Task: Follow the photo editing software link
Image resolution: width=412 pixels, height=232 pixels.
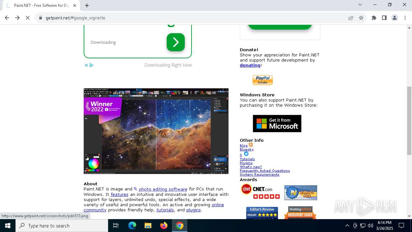Action: pyautogui.click(x=163, y=189)
